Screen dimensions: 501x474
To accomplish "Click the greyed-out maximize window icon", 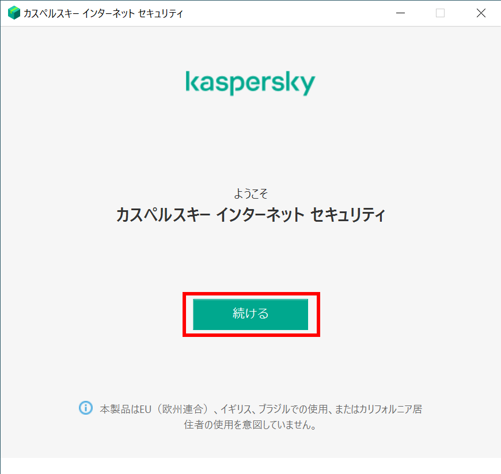I will tap(441, 13).
